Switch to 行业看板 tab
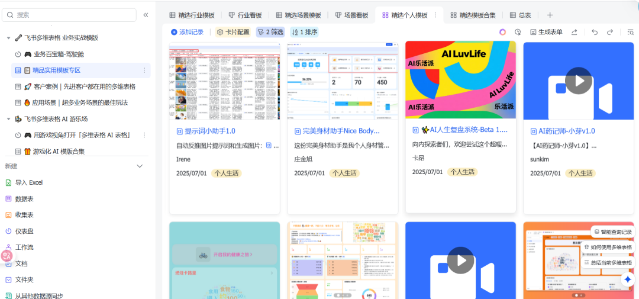639x299 pixels. (x=246, y=15)
